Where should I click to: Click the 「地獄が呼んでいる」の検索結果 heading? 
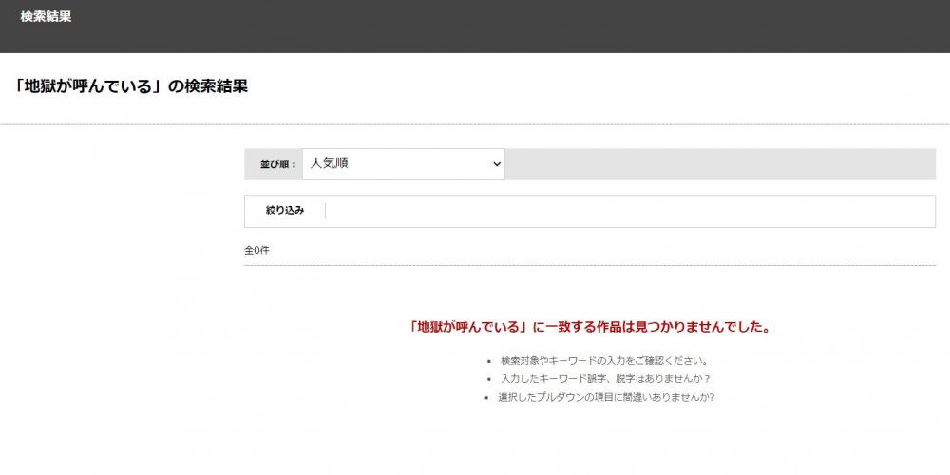pos(130,86)
